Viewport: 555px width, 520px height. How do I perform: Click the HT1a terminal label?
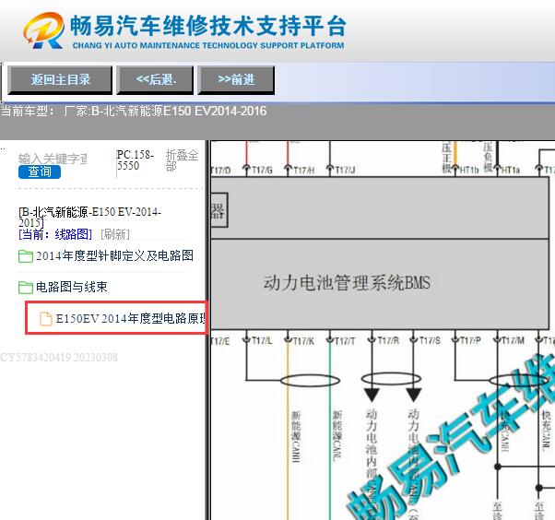(x=511, y=171)
